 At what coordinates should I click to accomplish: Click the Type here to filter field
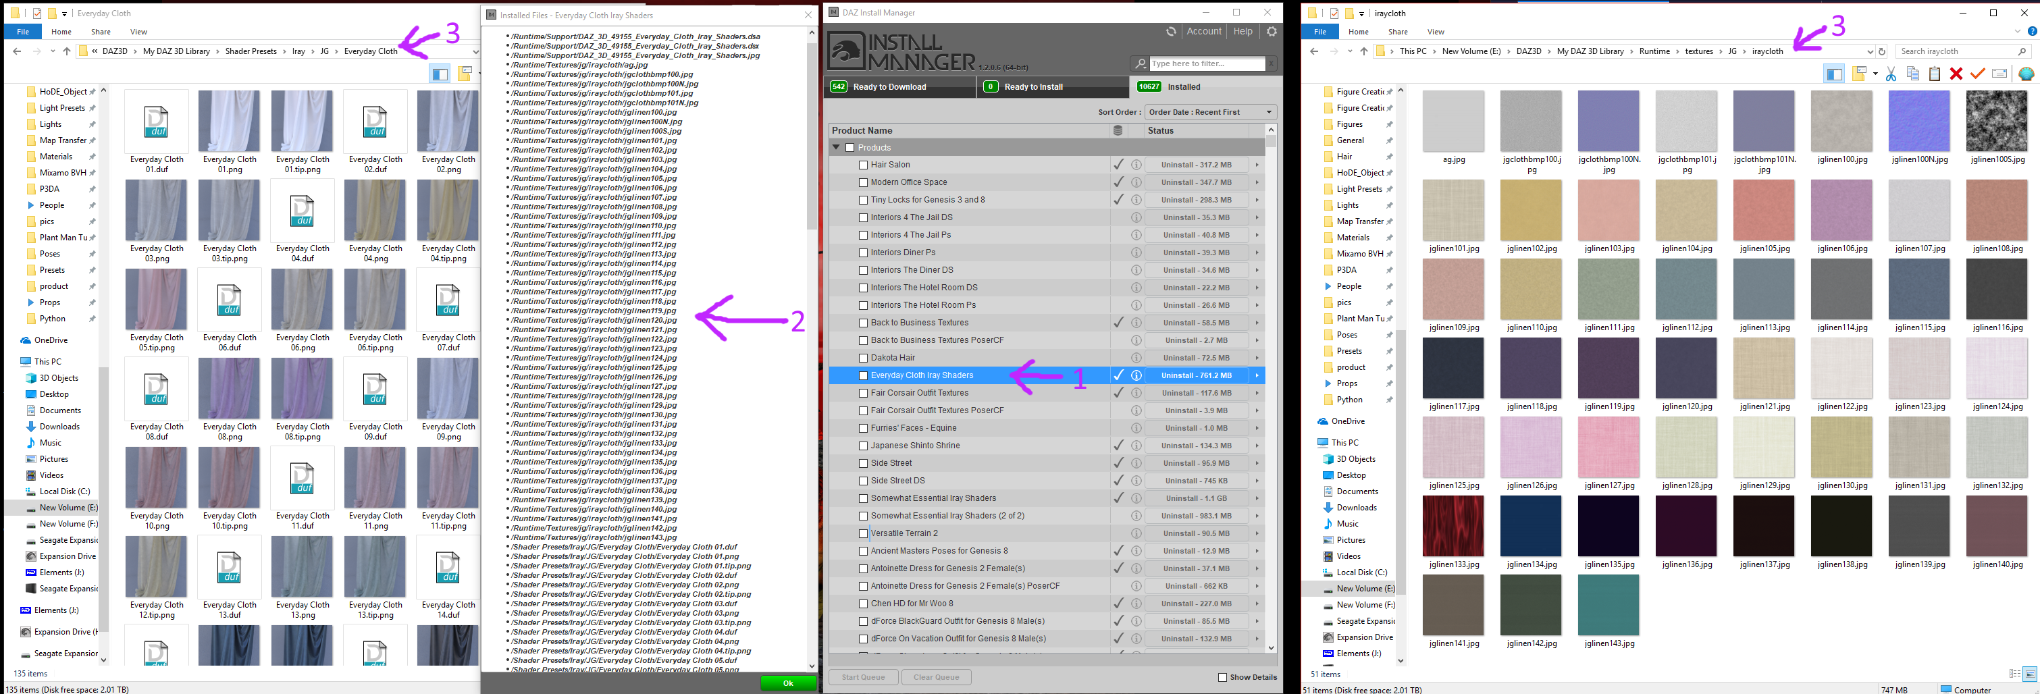(x=1206, y=63)
